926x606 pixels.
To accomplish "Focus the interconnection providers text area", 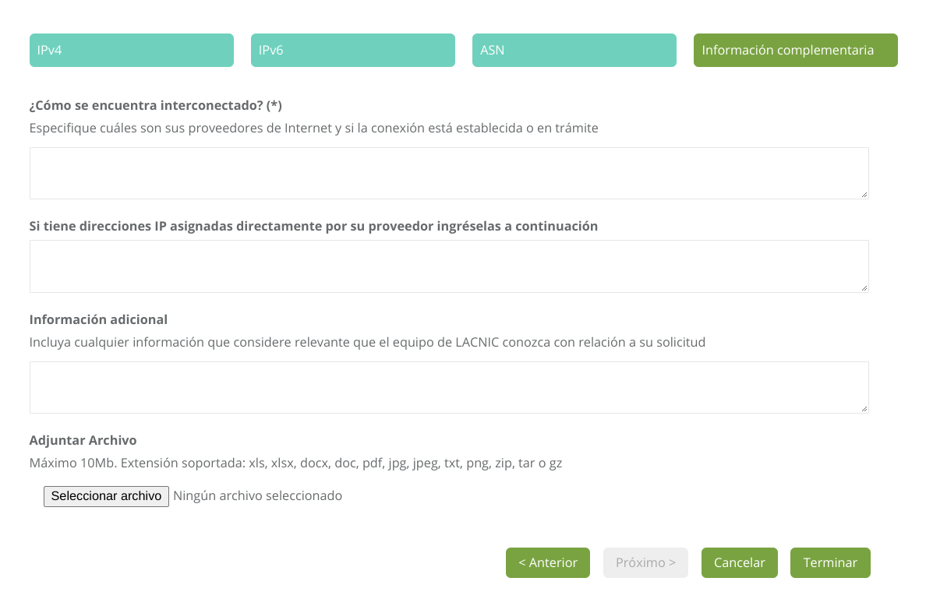I will pos(448,173).
